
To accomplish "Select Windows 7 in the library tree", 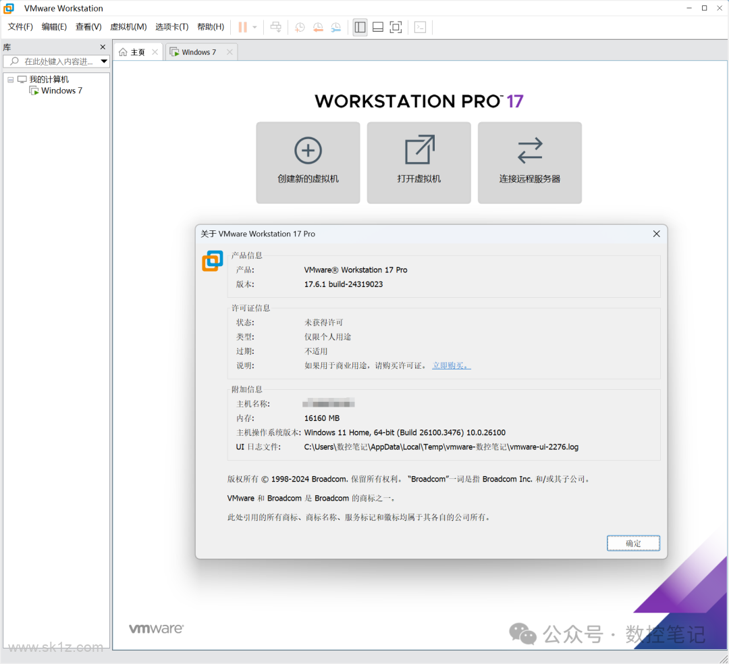I will pos(61,91).
